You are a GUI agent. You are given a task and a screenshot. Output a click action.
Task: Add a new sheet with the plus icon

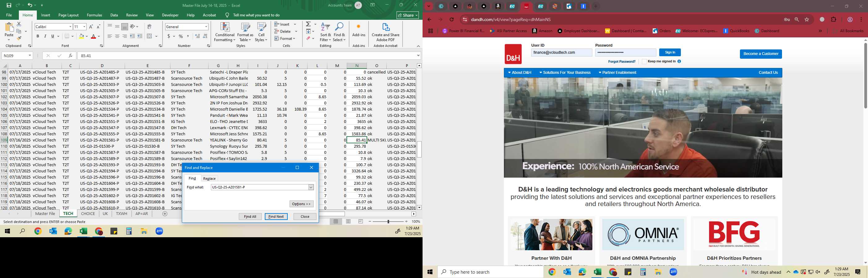pyautogui.click(x=165, y=214)
